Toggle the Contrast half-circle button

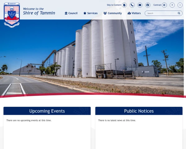164,5
